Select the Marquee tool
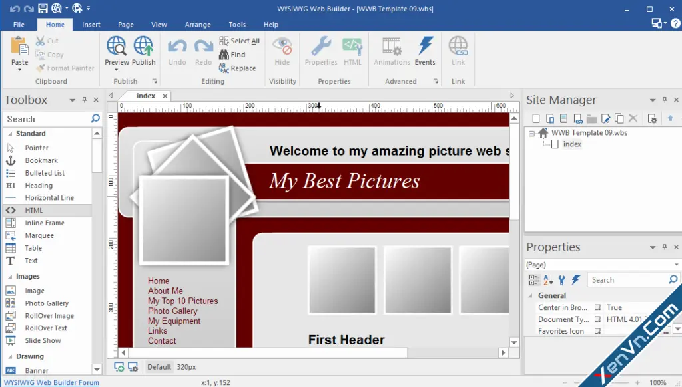Image resolution: width=682 pixels, height=387 pixels. tap(39, 235)
